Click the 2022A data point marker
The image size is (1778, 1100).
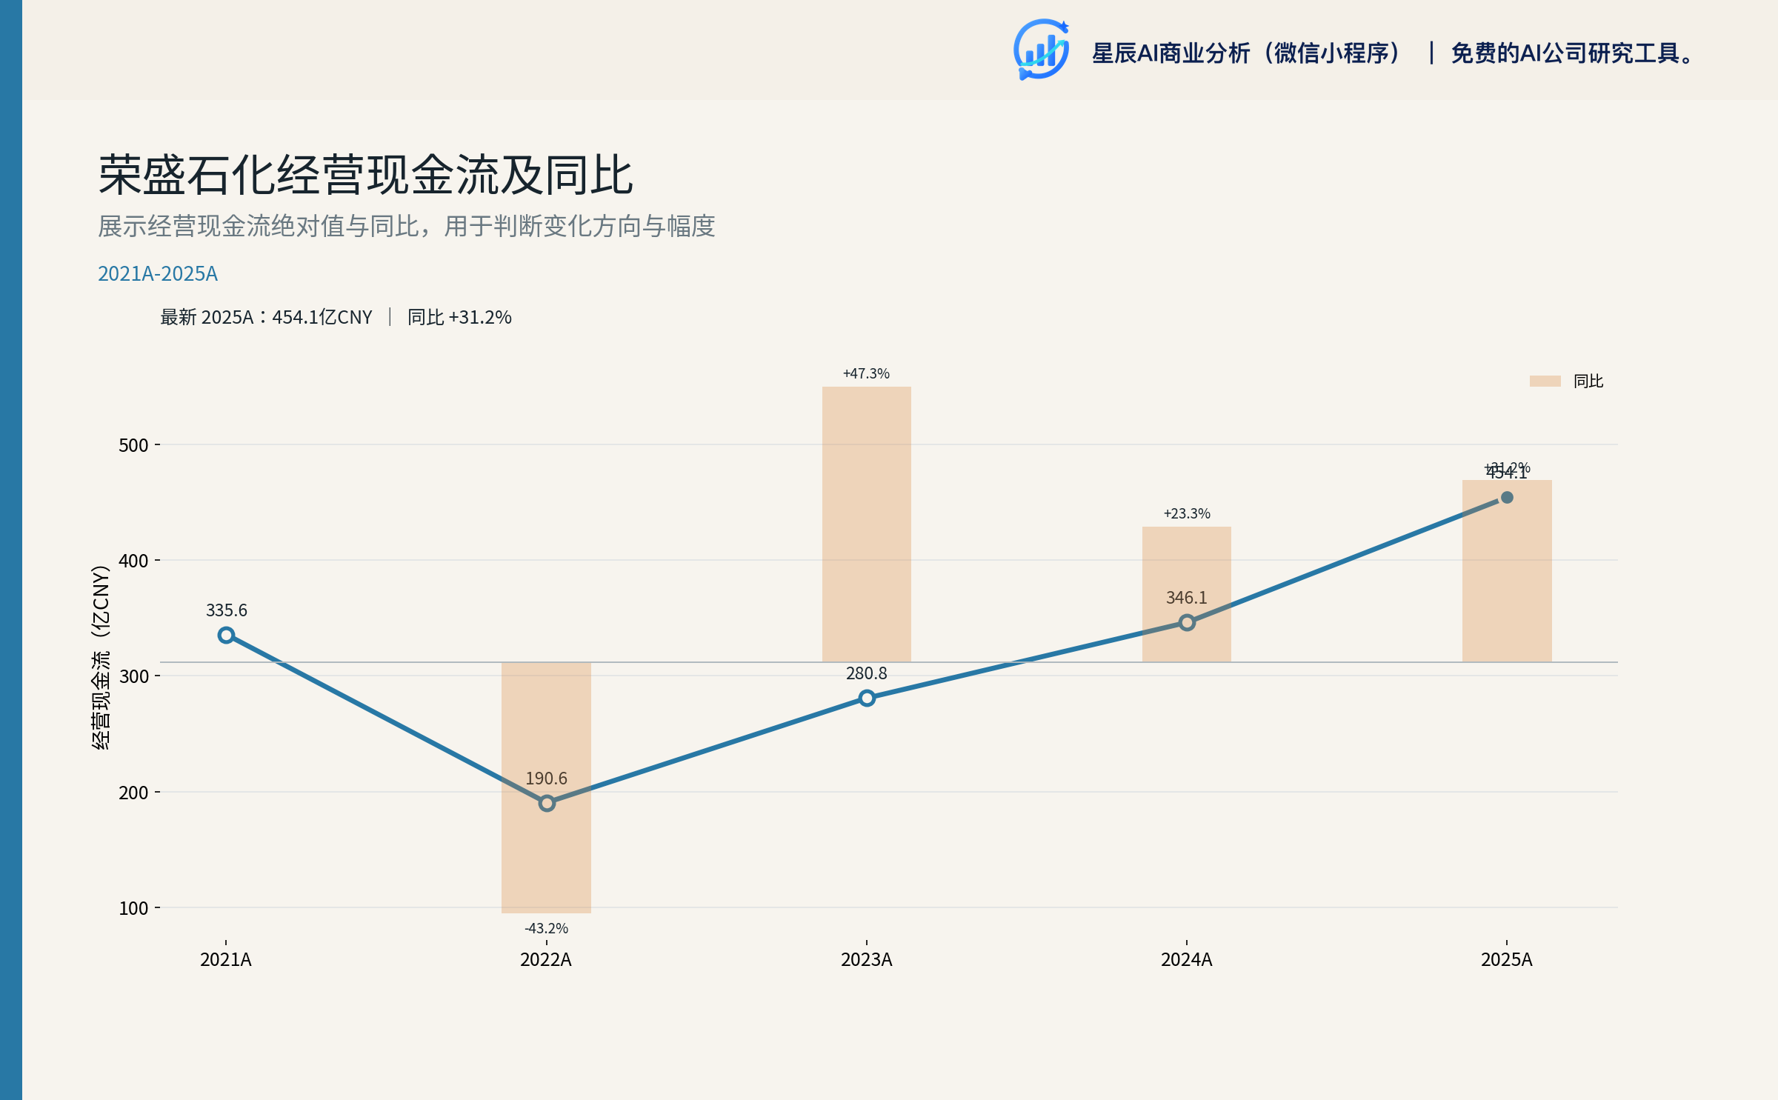(547, 803)
